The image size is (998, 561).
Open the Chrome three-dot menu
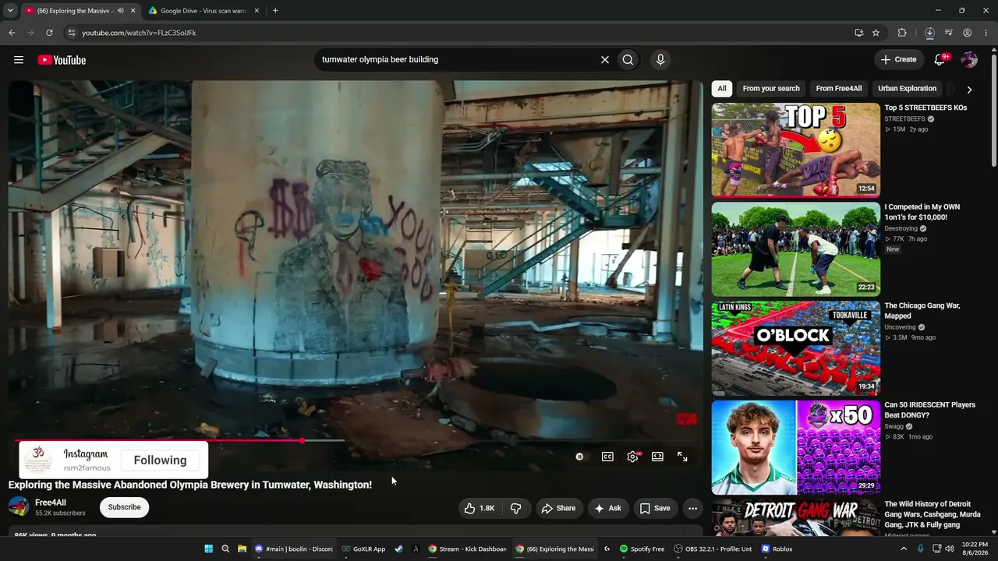(986, 33)
